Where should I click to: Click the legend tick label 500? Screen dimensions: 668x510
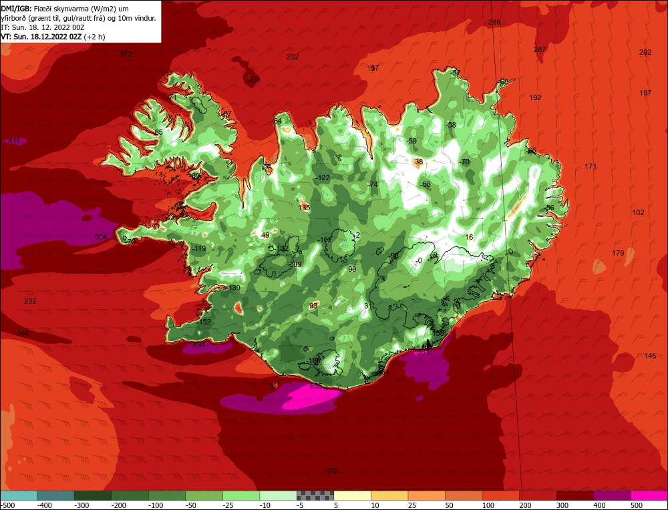click(637, 505)
